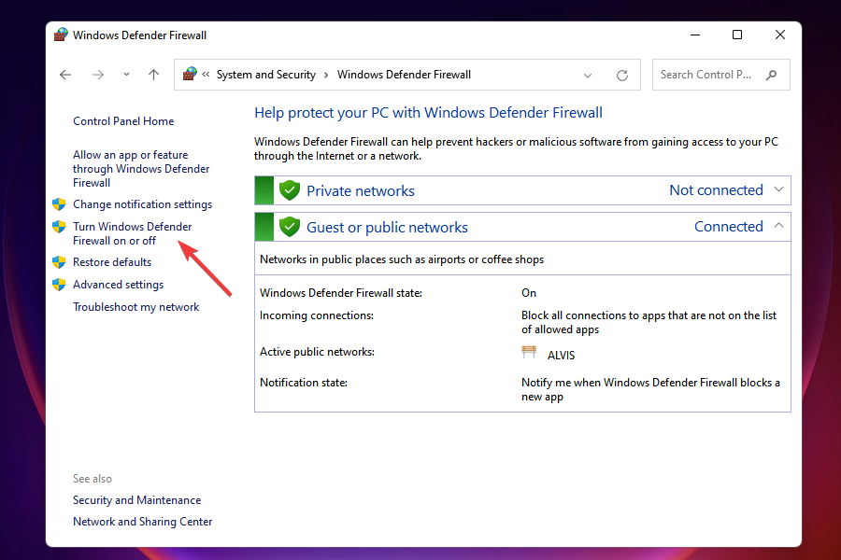Click the 'Block all connections to apps' value
This screenshot has width=841, height=560.
(649, 323)
